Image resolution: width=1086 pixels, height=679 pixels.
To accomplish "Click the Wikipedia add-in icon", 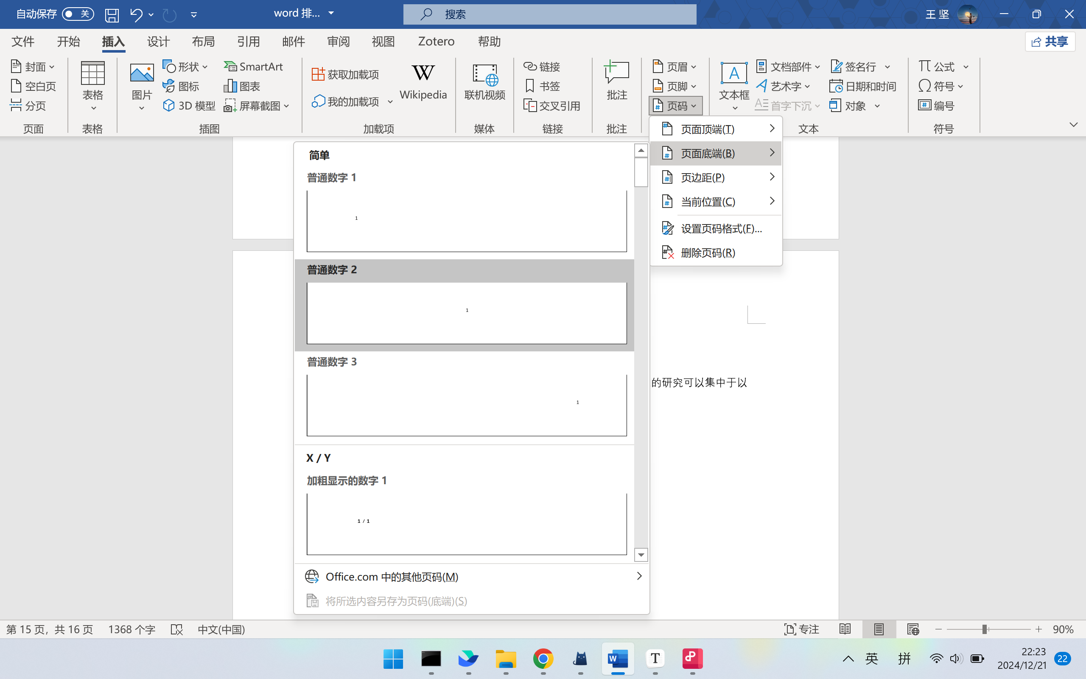I will pos(423,73).
